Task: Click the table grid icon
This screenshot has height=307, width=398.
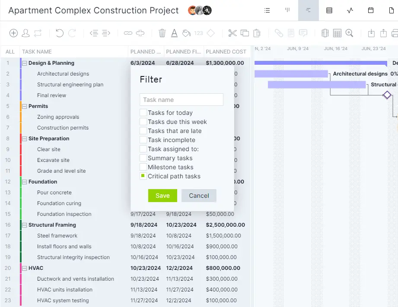Action: pyautogui.click(x=337, y=33)
